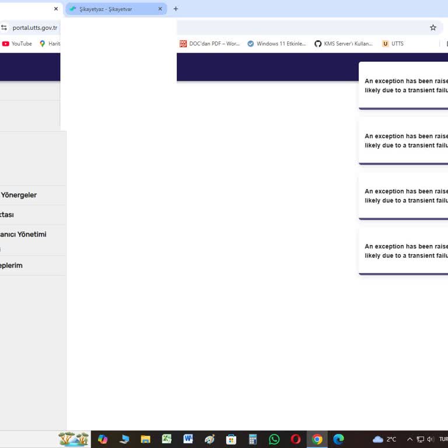Open WhatsApp from the taskbar
This screenshot has width=448, height=448.
pyautogui.click(x=274, y=439)
